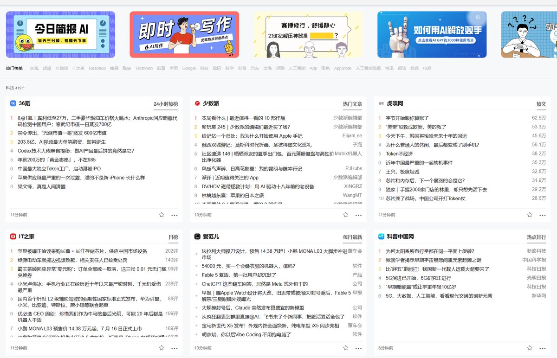Open the 科普中国网 card's three-dot menu
The width and height of the screenshot is (557, 358).
[543, 347]
